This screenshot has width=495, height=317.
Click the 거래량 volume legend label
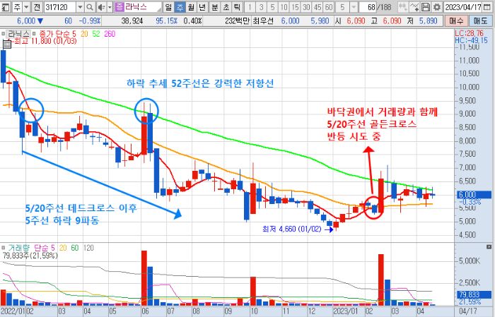(18, 248)
